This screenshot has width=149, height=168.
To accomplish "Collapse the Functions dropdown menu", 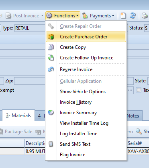I will (63, 16).
